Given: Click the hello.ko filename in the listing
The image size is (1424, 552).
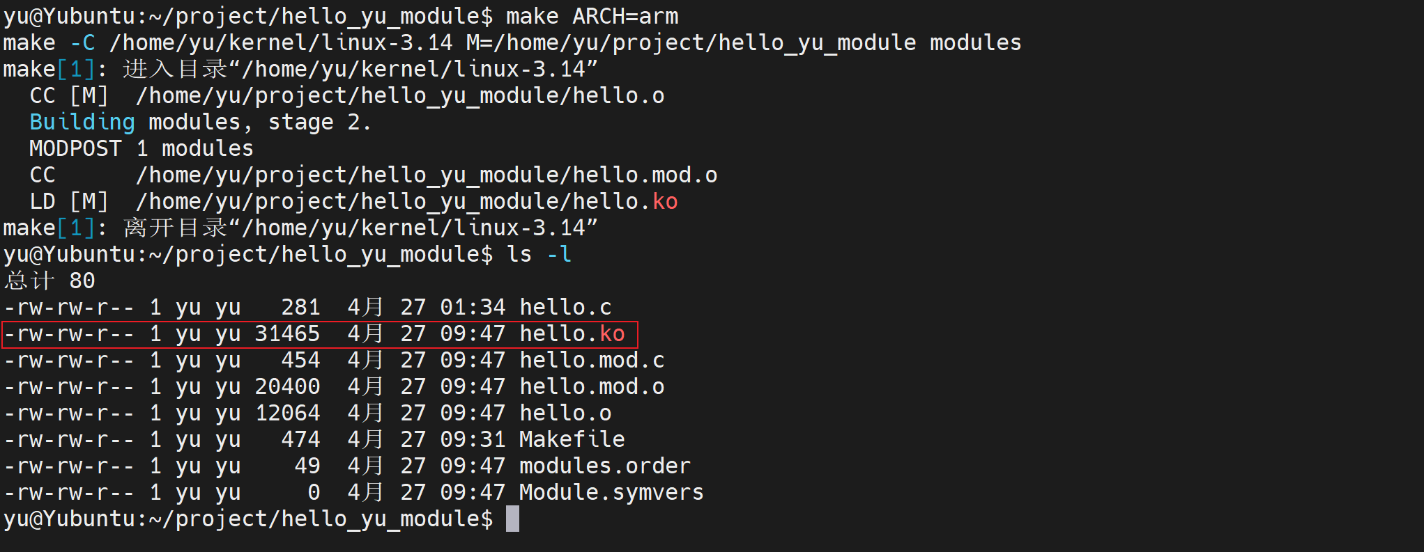Looking at the screenshot, I should tap(572, 334).
